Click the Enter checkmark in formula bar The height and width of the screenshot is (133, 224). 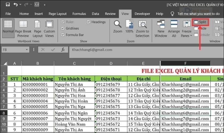pos(53,49)
